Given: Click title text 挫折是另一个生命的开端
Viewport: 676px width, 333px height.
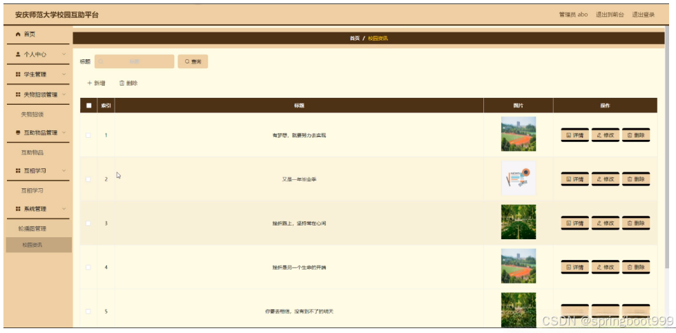Looking at the screenshot, I should coord(299,268).
